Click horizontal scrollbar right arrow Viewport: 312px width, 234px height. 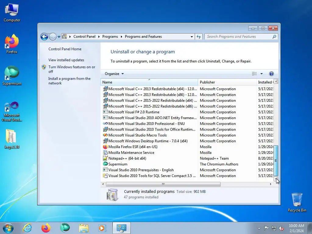click(271, 184)
